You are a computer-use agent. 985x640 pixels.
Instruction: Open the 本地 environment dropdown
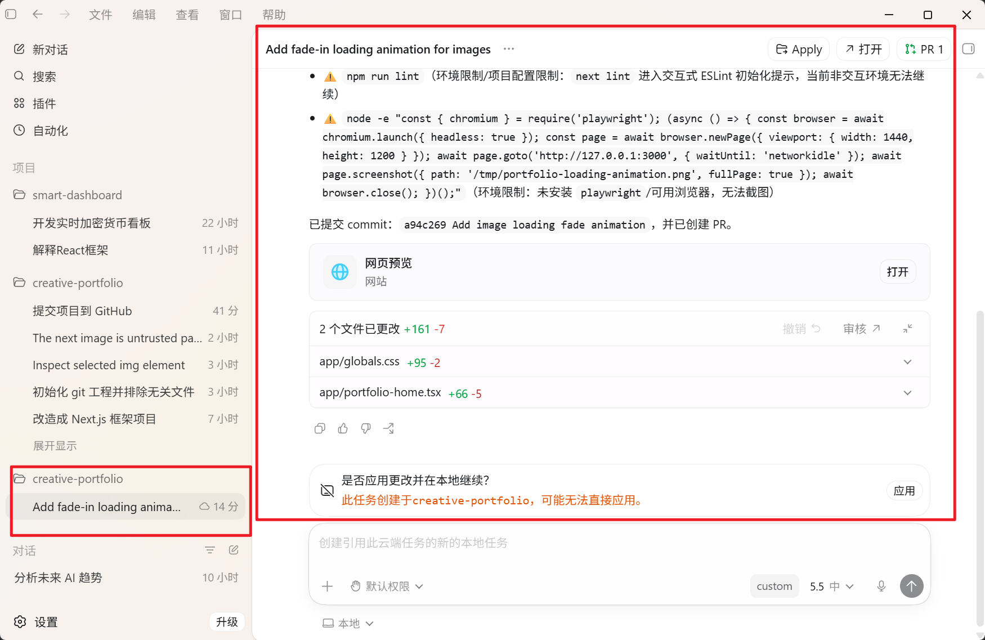(348, 623)
